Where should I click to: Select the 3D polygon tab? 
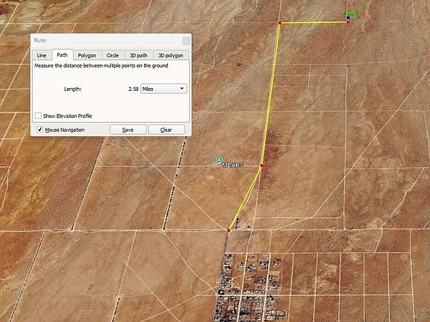click(170, 55)
